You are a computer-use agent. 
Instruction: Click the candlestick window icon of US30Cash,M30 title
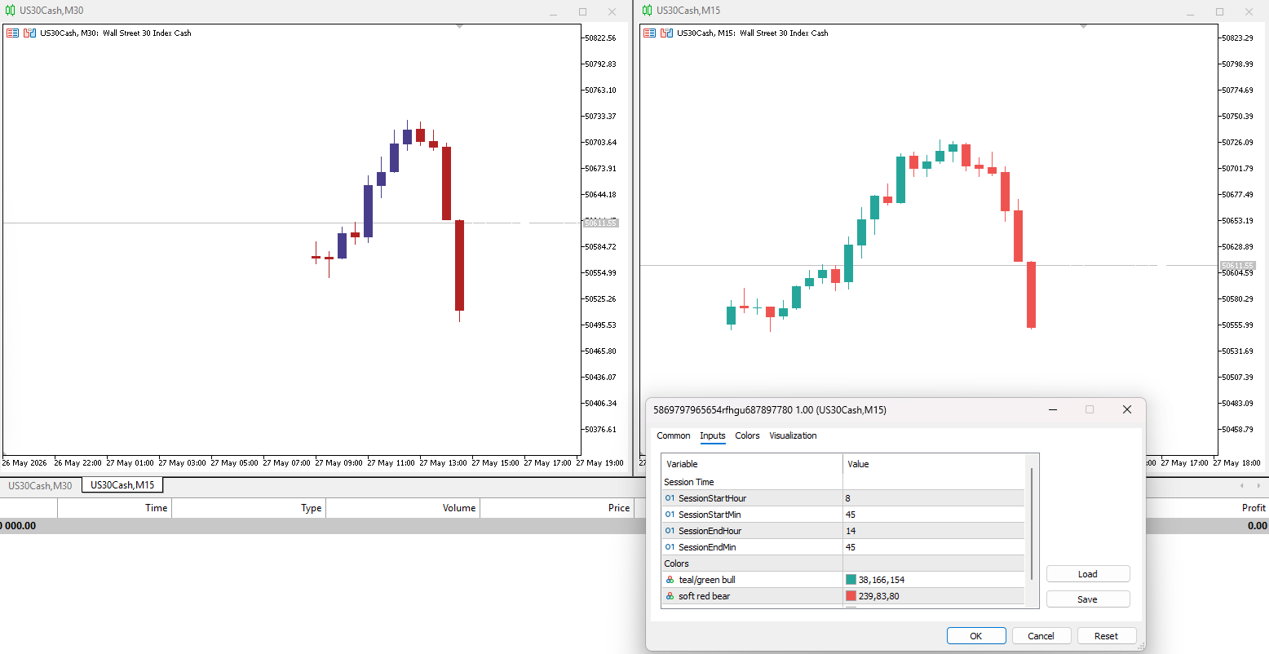click(x=10, y=11)
